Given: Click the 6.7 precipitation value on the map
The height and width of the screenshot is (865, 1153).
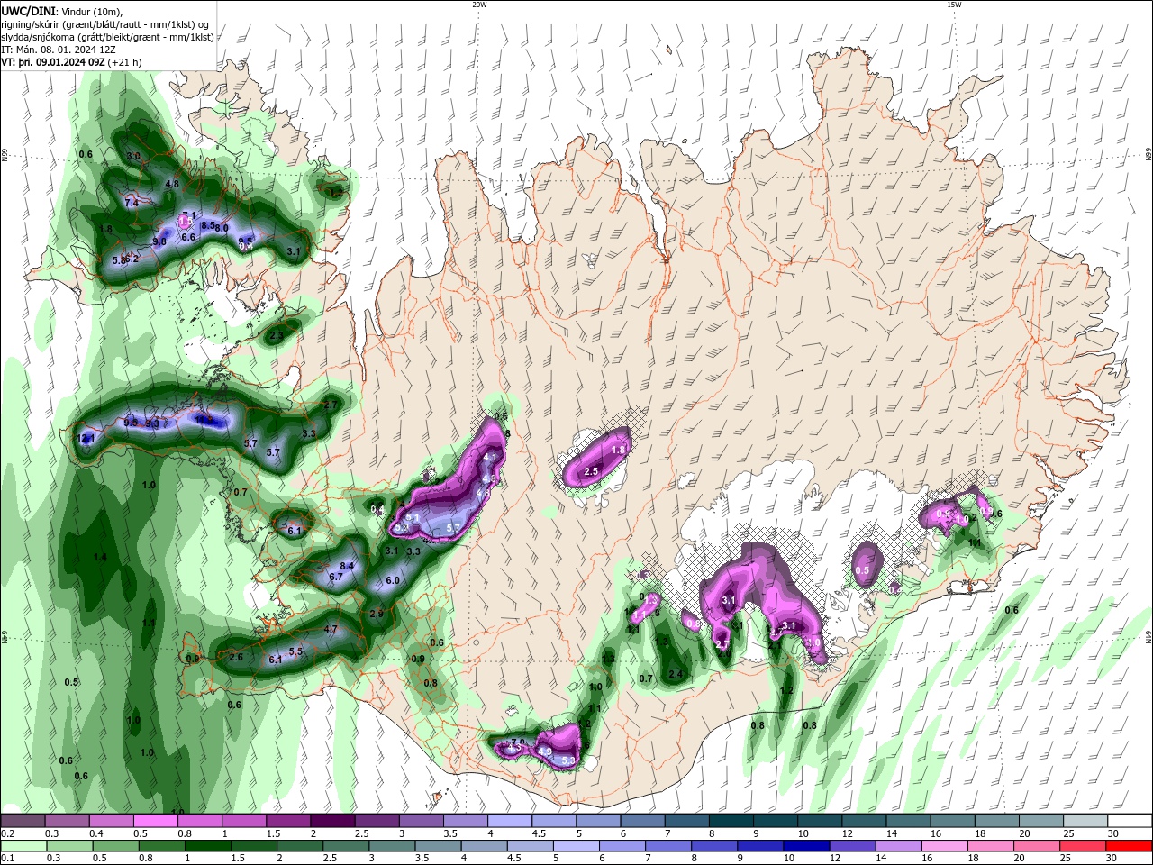Looking at the screenshot, I should coord(336,577).
